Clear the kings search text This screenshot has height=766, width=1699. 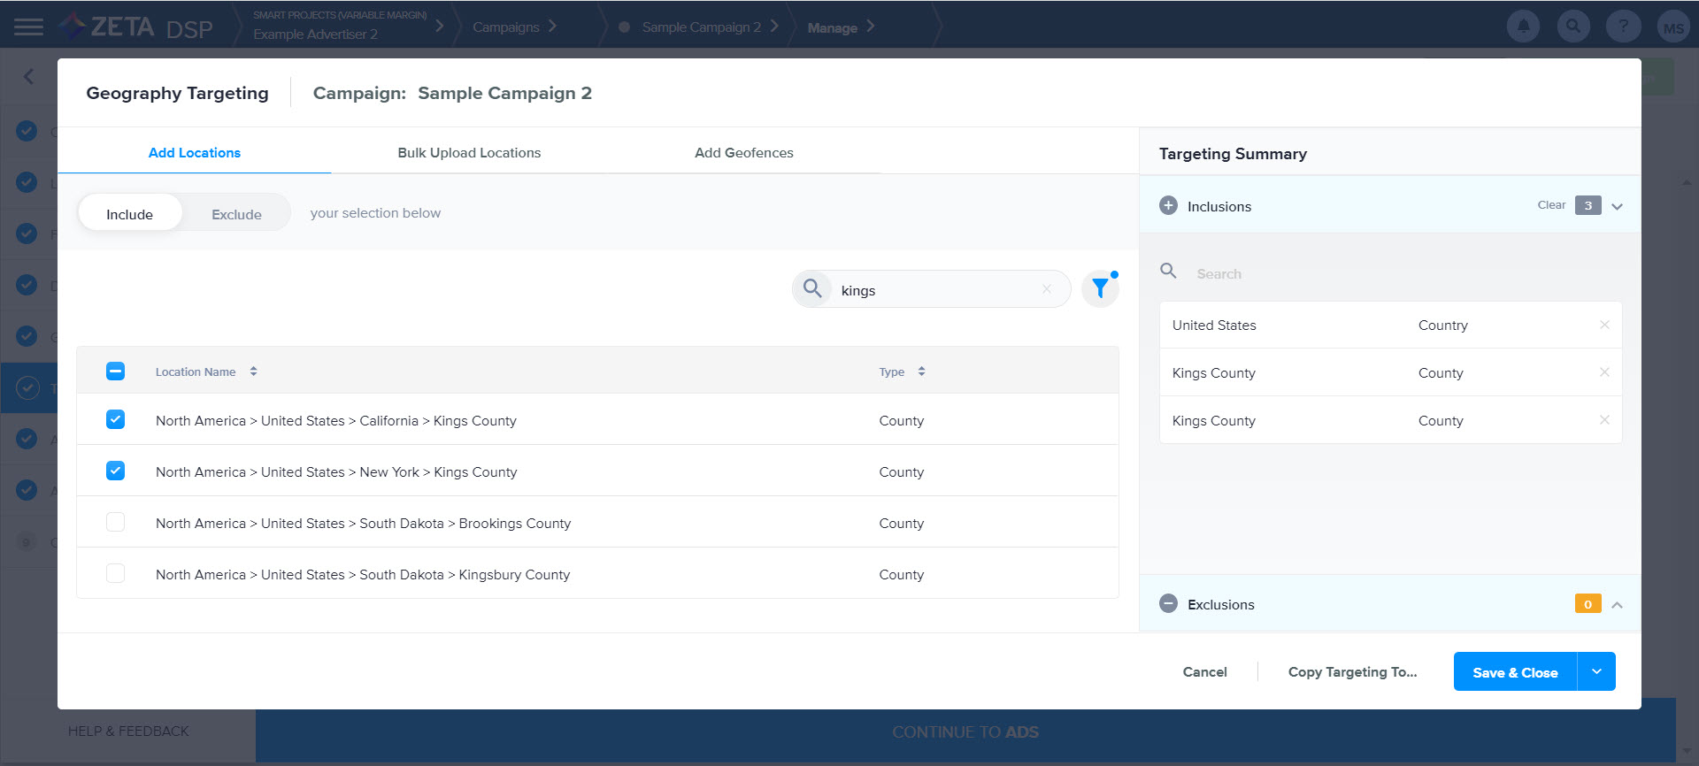tap(1047, 289)
